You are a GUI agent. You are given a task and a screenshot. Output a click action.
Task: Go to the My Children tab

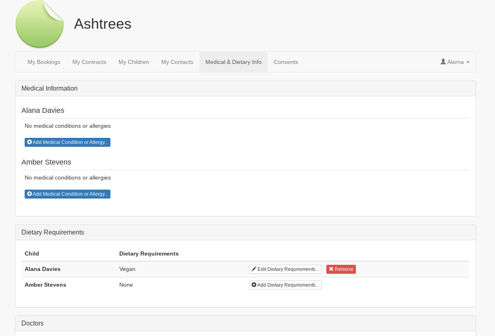(x=134, y=62)
